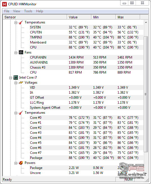Click the thermometer icon above Core #0
The width and height of the screenshot is (151, 184).
click(21, 113)
